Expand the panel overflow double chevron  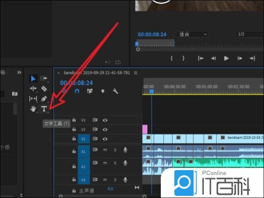[19, 72]
